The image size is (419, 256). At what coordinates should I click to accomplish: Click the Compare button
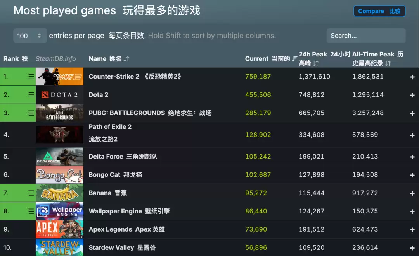pyautogui.click(x=379, y=11)
